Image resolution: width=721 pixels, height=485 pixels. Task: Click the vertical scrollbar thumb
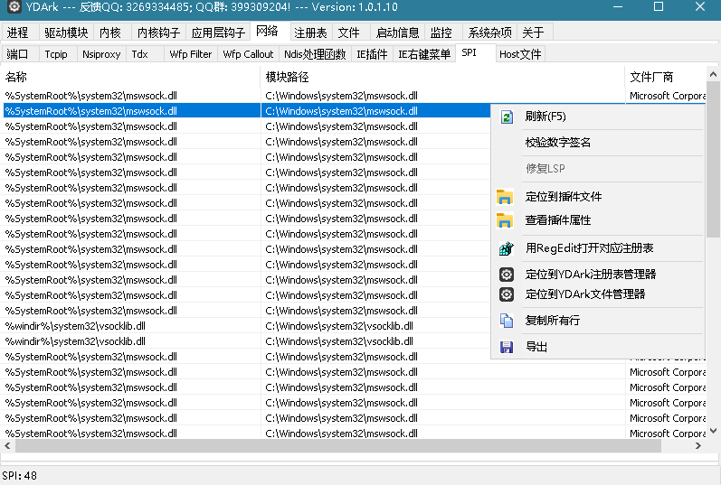713,159
